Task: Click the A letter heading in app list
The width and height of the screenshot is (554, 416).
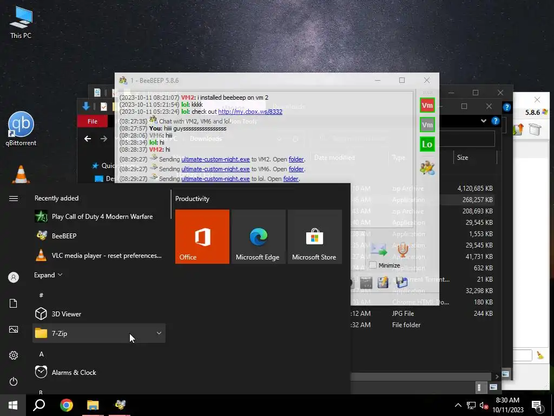Action: (x=41, y=354)
